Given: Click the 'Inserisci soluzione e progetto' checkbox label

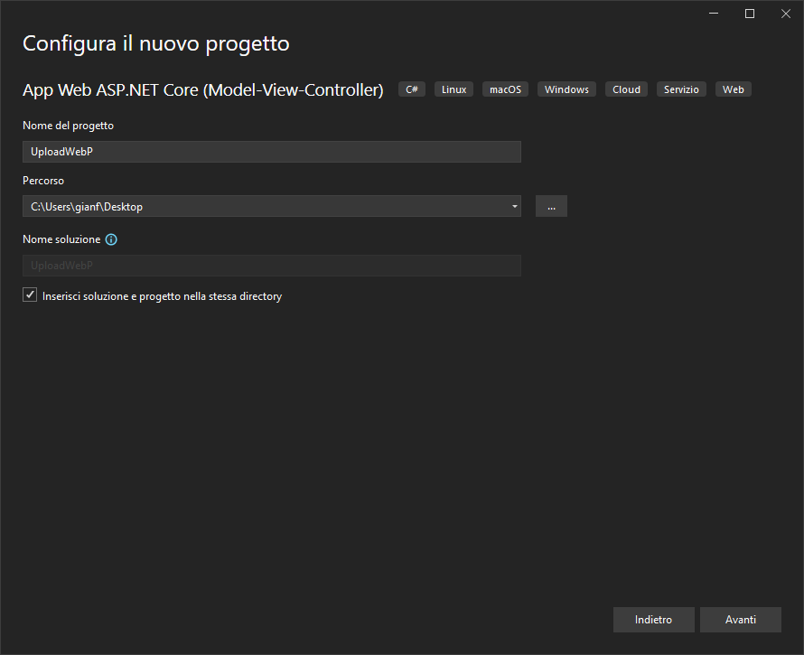Looking at the screenshot, I should point(162,296).
